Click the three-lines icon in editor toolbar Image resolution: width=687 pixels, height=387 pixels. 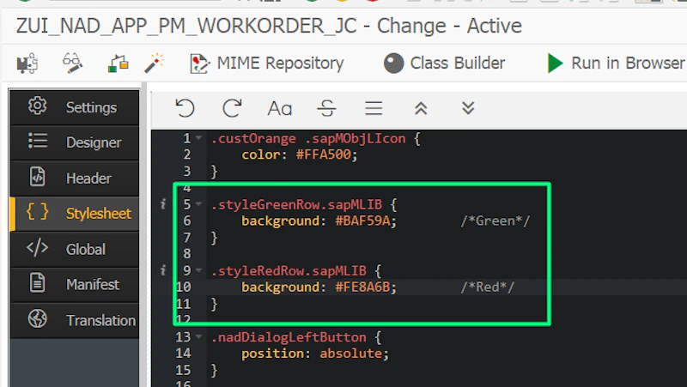tap(374, 108)
